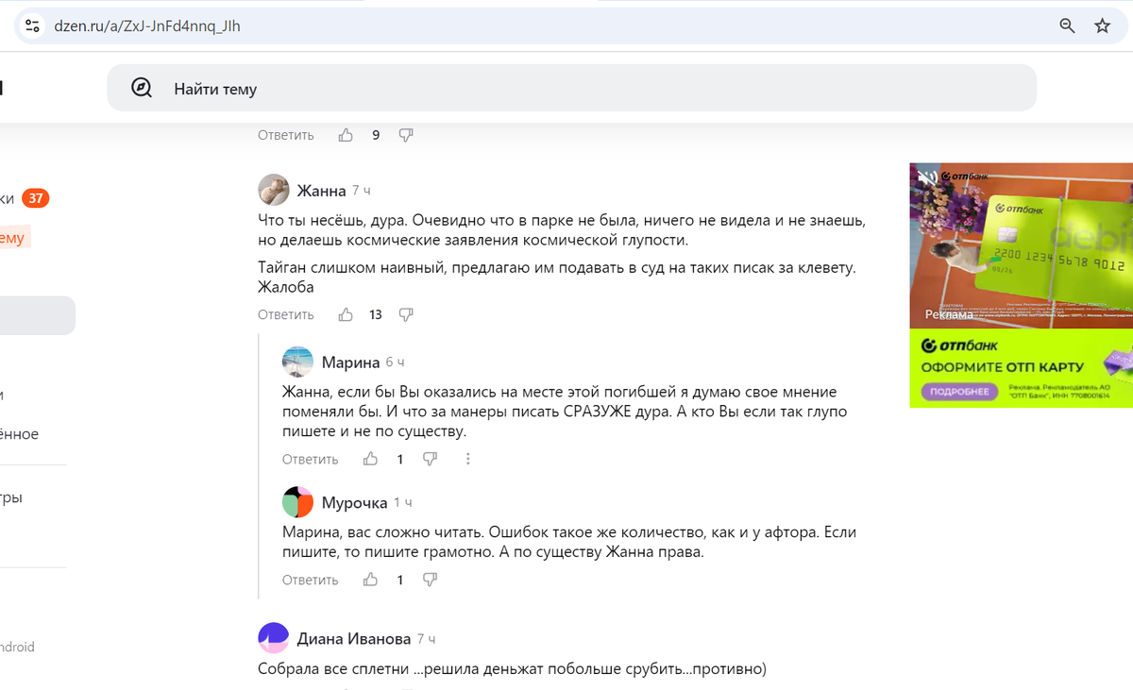Click the like count 13 on Жанна's comment
1133x690 pixels.
(x=376, y=314)
